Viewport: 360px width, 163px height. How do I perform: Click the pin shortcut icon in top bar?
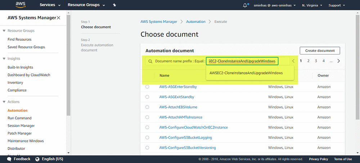pyautogui.click(x=114, y=5)
